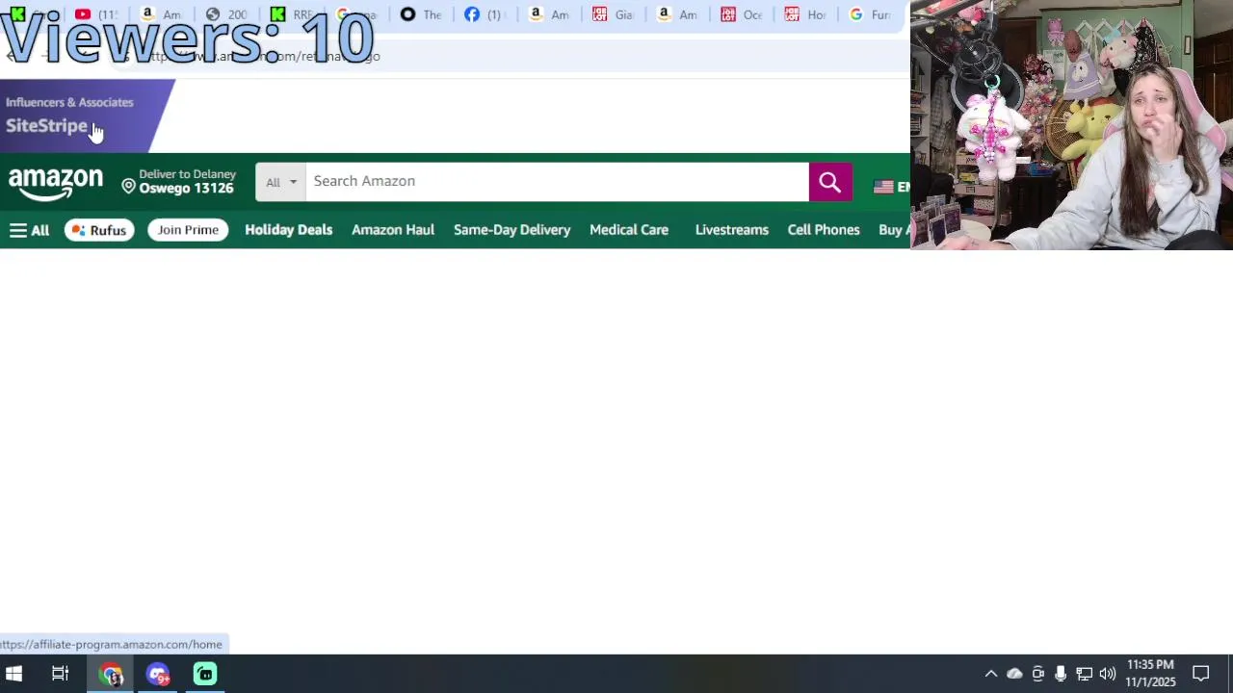The width and height of the screenshot is (1233, 693).
Task: Switch to the tab labeled 200
Action: pos(226,14)
